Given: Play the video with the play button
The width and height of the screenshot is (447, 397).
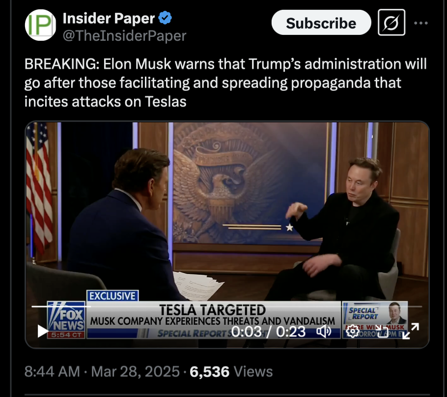Looking at the screenshot, I should (43, 331).
